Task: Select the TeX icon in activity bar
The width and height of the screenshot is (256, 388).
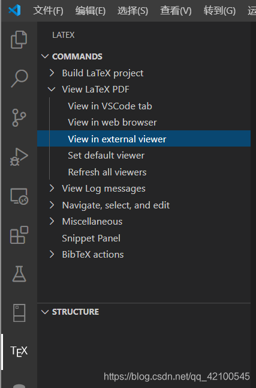Action: [19, 351]
